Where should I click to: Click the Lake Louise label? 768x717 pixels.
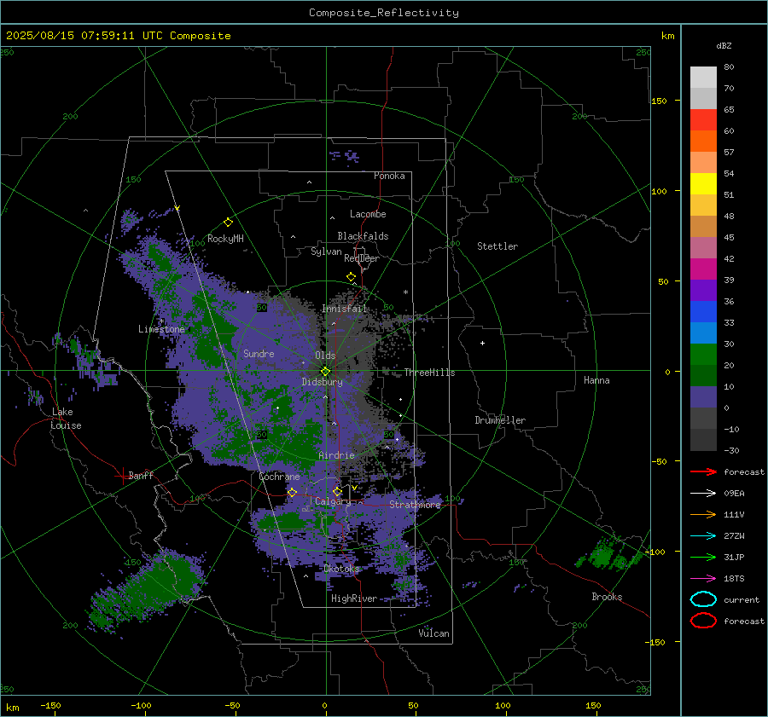(66, 419)
